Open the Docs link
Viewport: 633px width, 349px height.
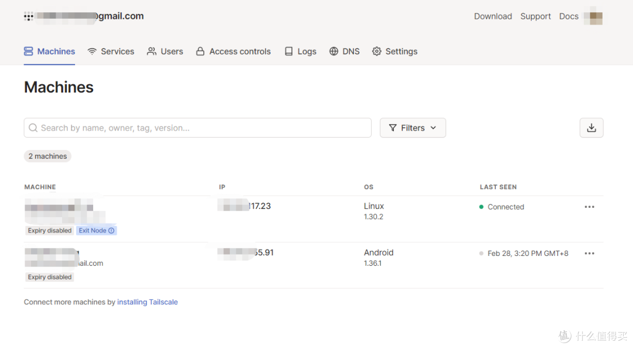[569, 16]
